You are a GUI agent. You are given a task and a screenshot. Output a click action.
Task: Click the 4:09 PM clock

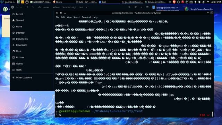pos(216,2)
